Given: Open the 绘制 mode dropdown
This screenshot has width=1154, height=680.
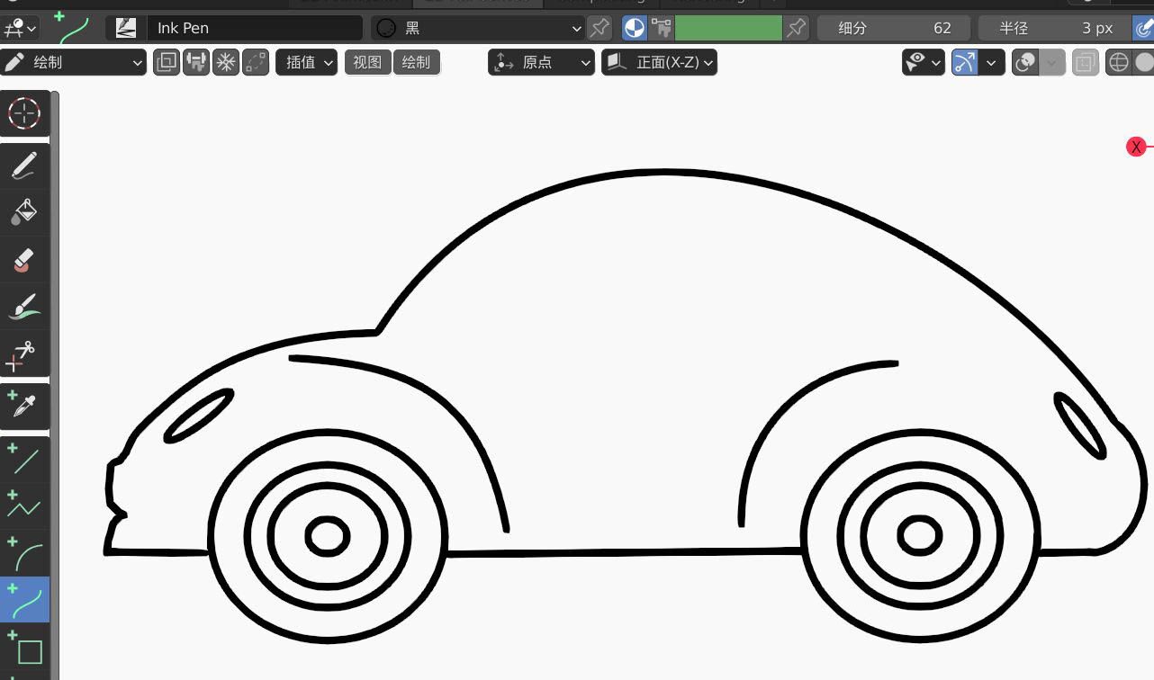Looking at the screenshot, I should (72, 62).
